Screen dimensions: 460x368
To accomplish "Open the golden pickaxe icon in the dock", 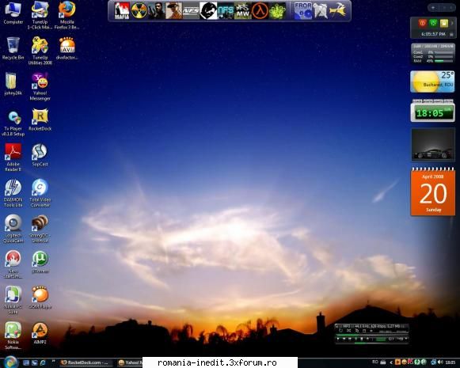I will (x=337, y=11).
